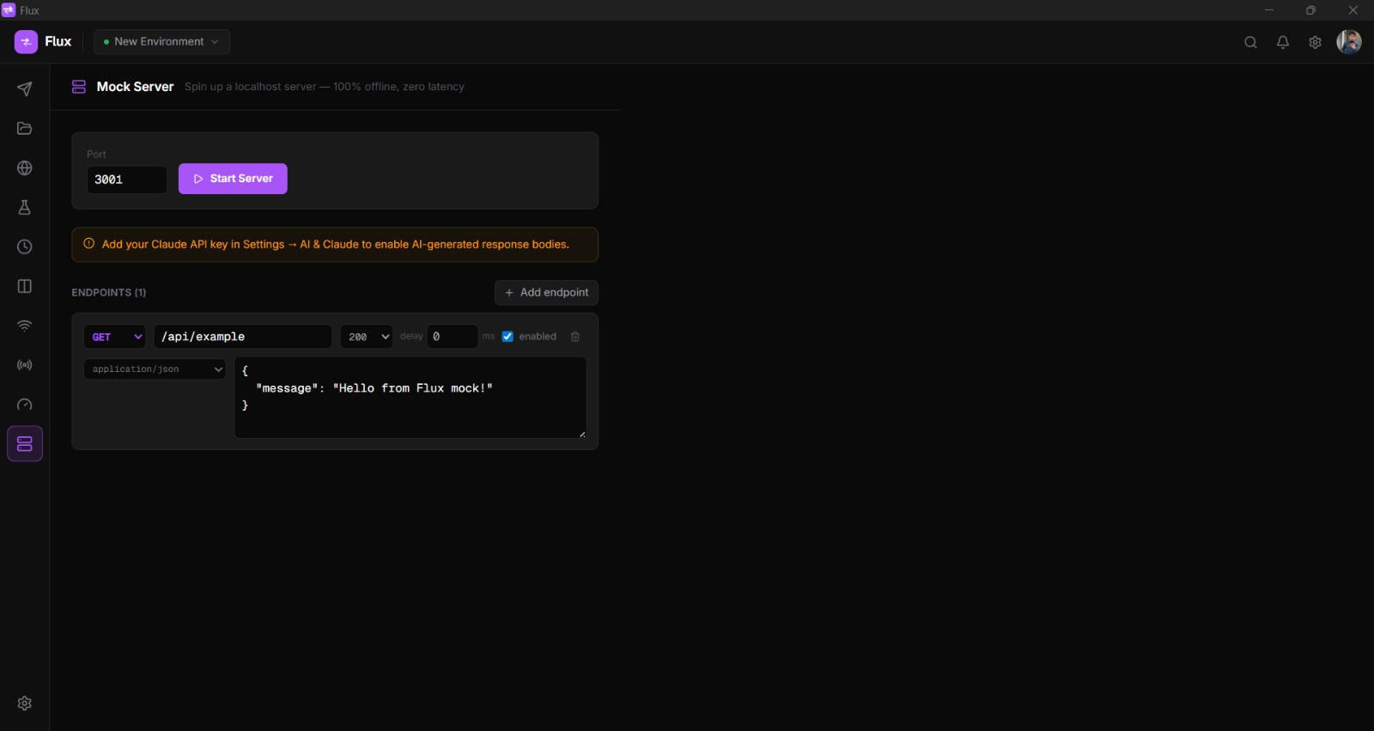This screenshot has width=1374, height=731.
Task: Open the header settings gear icon
Action: [1315, 42]
